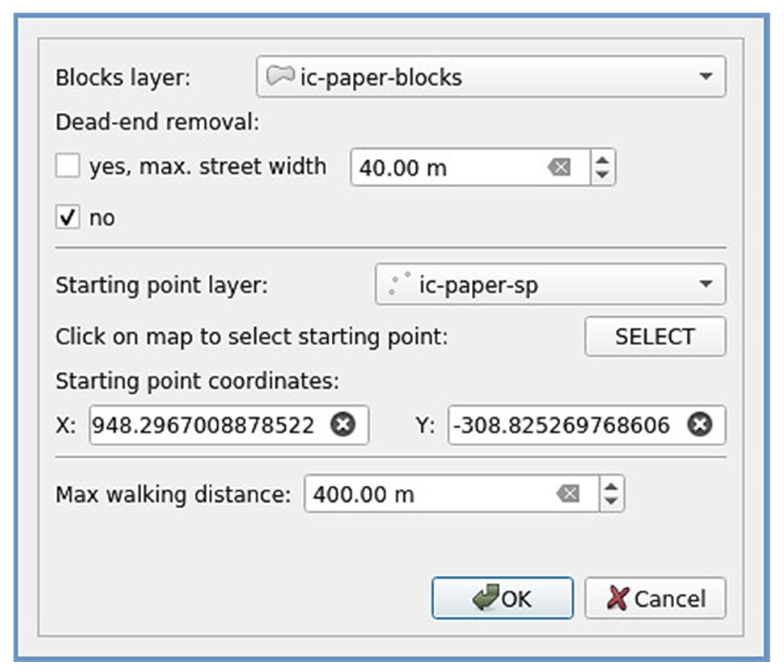Click into the X coordinate input field
The image size is (784, 672).
[206, 425]
